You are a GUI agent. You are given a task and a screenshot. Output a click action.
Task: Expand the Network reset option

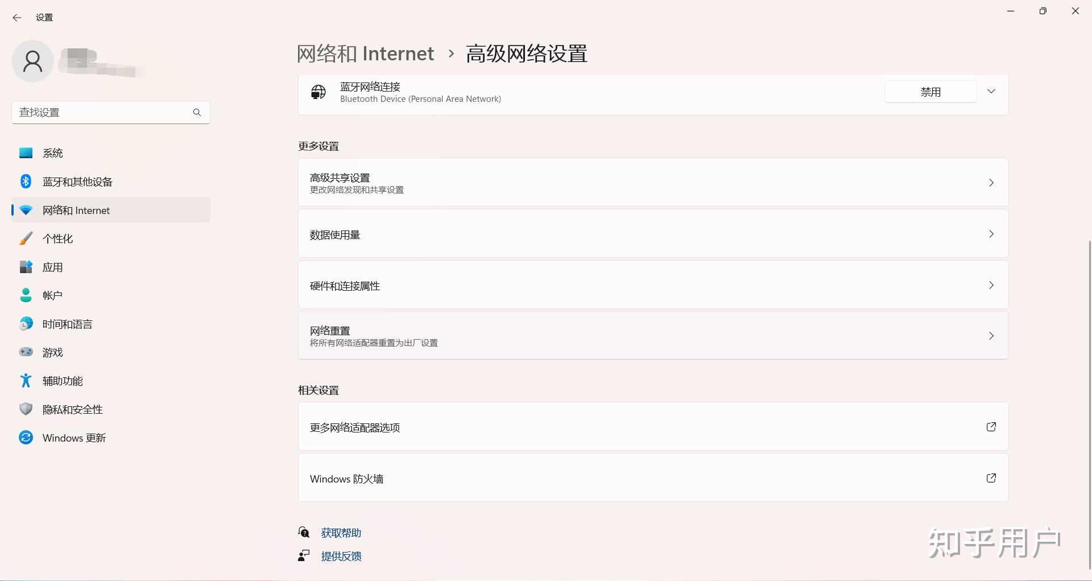(x=991, y=336)
